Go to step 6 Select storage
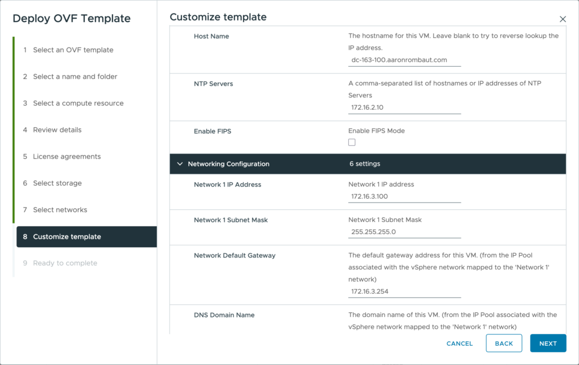 click(57, 183)
